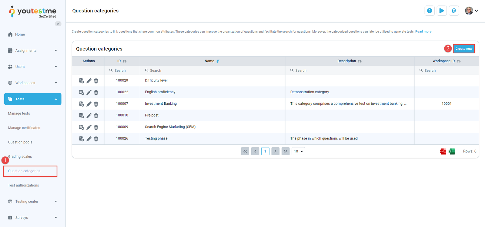Sort table by ID column

124,61
